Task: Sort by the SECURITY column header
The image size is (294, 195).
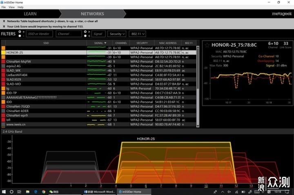Action: click(x=142, y=43)
